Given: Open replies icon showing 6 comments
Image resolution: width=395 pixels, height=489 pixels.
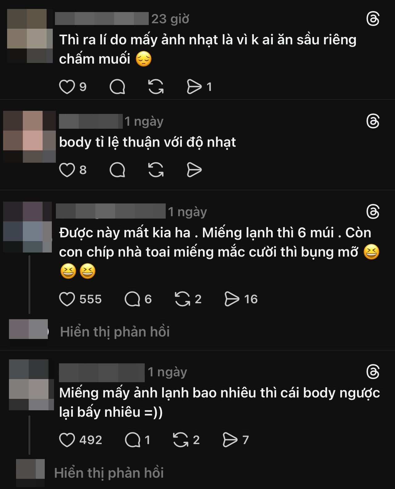Looking at the screenshot, I should (132, 299).
